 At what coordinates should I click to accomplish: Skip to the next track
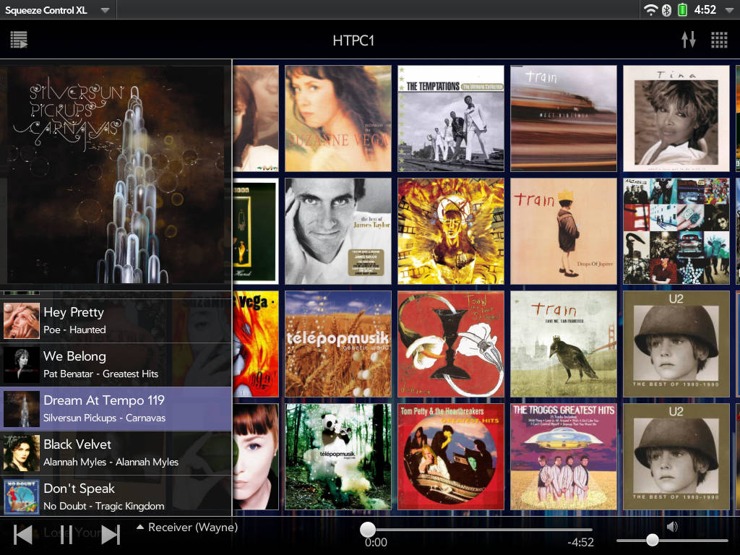coord(111,535)
